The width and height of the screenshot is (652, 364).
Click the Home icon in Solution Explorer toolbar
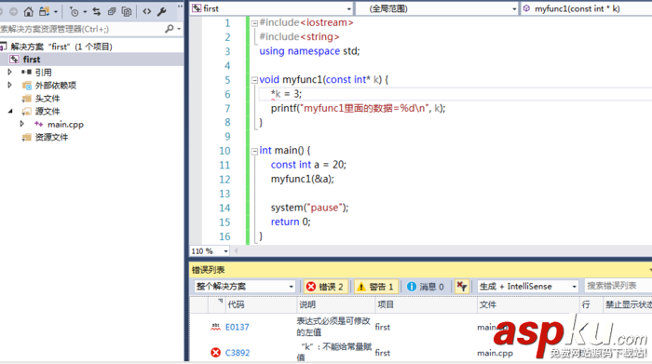point(28,11)
